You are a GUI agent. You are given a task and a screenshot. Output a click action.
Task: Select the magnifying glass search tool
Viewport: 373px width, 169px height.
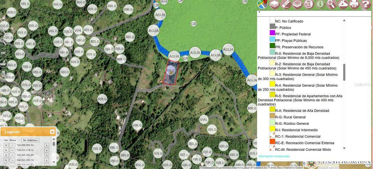pyautogui.click(x=331, y=4)
